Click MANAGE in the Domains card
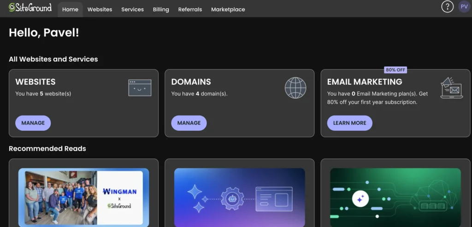 [189, 123]
